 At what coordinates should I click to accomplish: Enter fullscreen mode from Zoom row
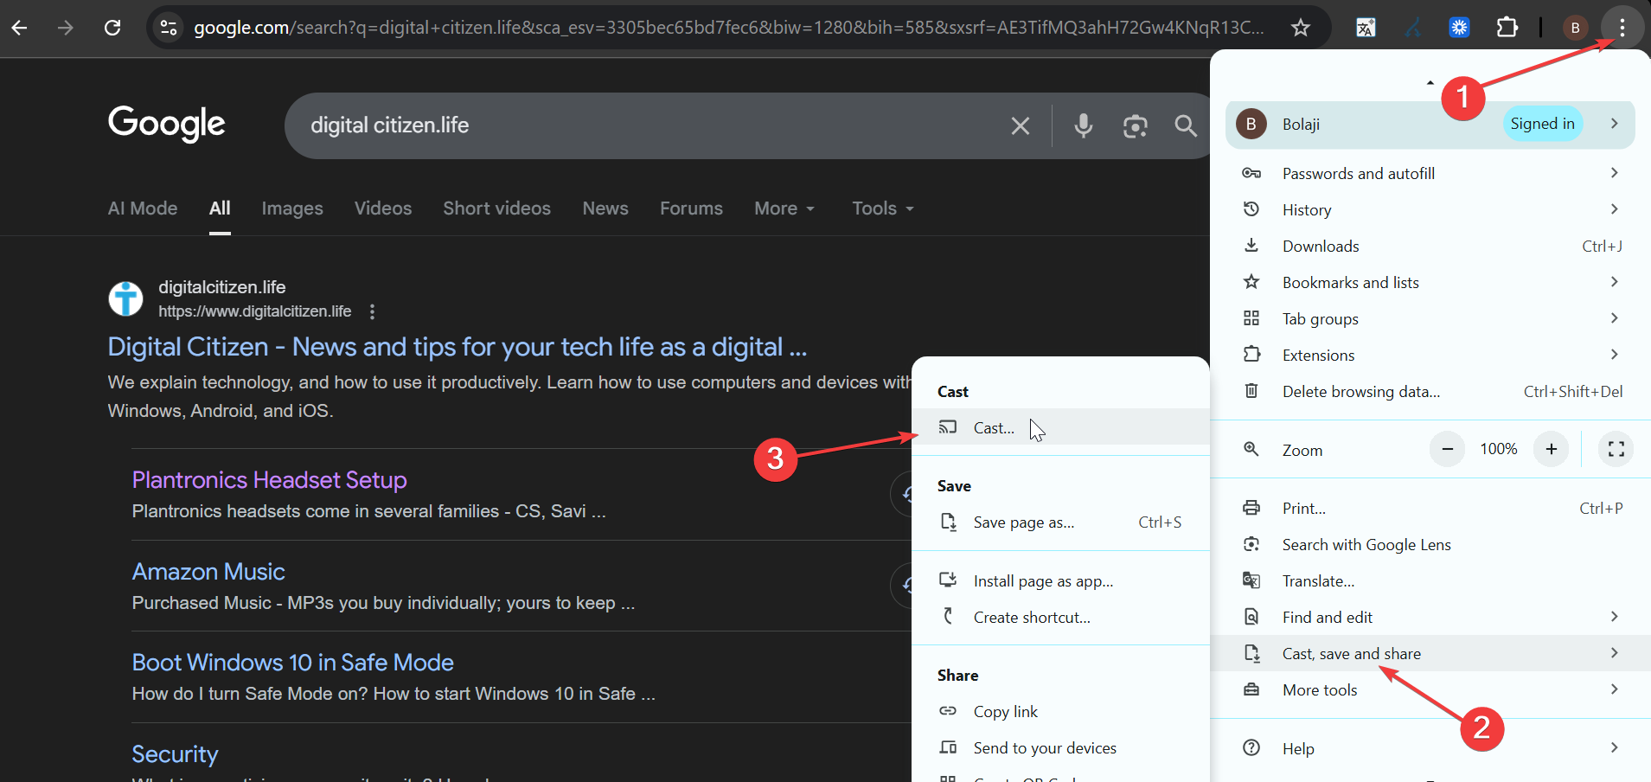pos(1616,449)
